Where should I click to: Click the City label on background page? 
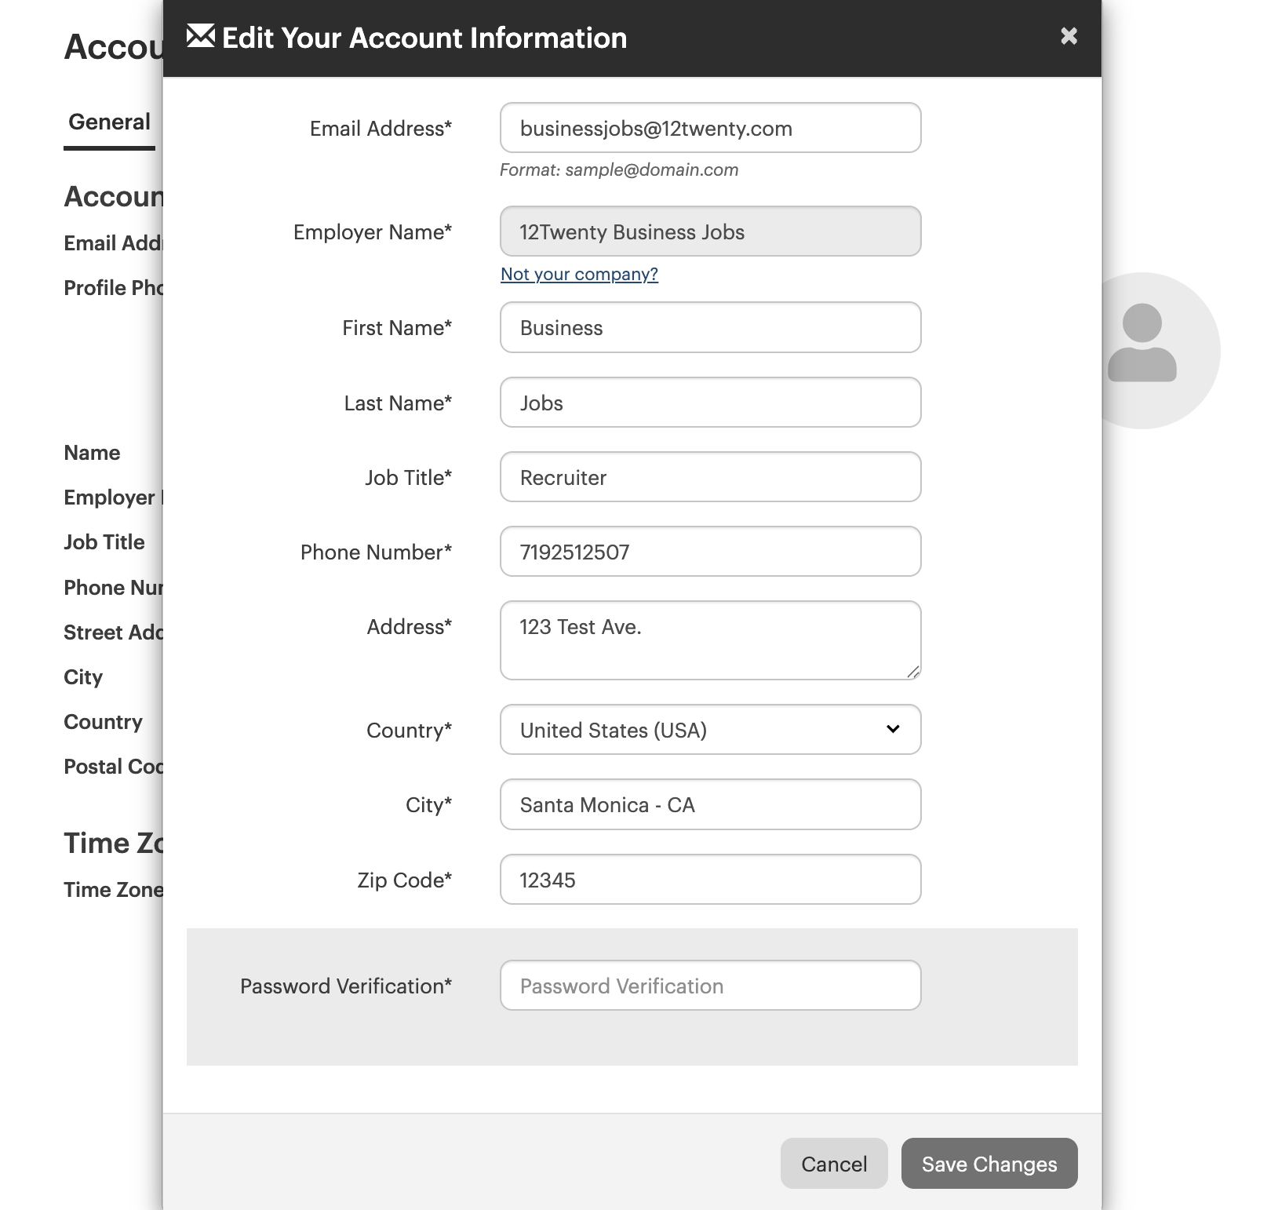(83, 677)
